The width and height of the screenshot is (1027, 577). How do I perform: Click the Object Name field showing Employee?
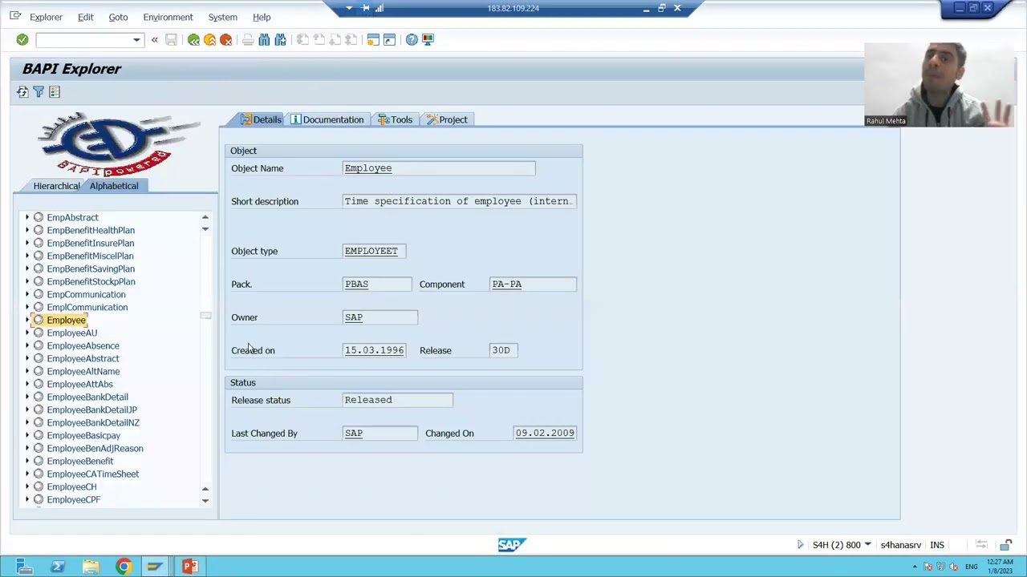(439, 168)
